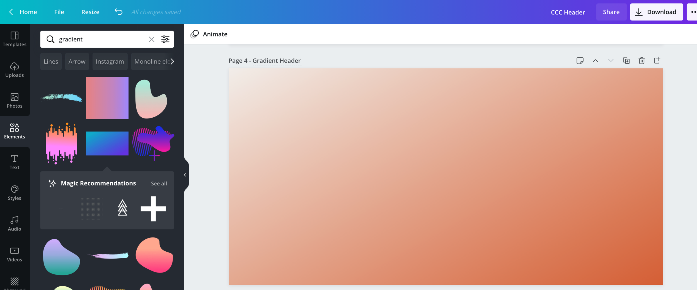Click the gradient search input field
The width and height of the screenshot is (697, 290).
tap(100, 39)
